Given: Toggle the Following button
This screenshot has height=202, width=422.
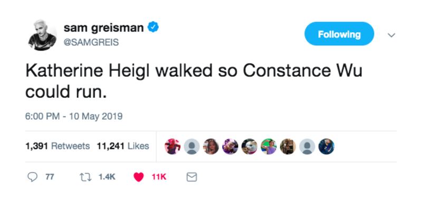Looking at the screenshot, I should point(339,34).
